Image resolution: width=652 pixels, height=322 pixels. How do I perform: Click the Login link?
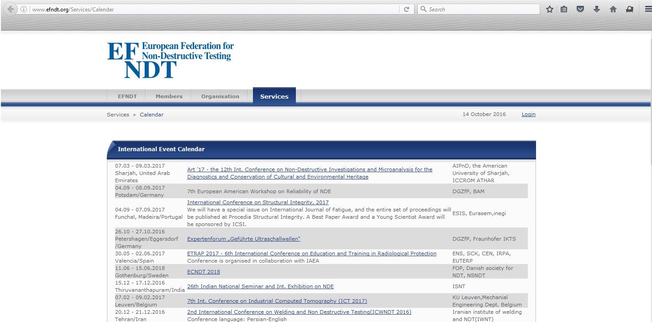click(x=529, y=114)
